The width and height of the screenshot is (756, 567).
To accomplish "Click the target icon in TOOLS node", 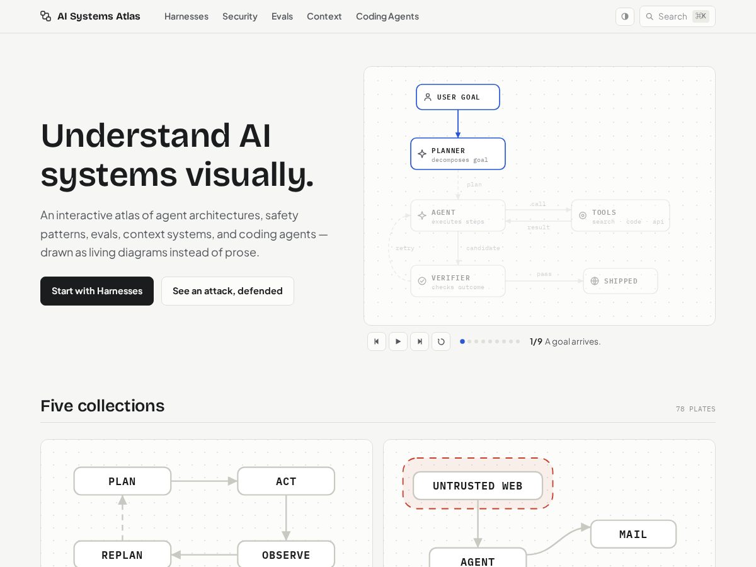I will [583, 215].
